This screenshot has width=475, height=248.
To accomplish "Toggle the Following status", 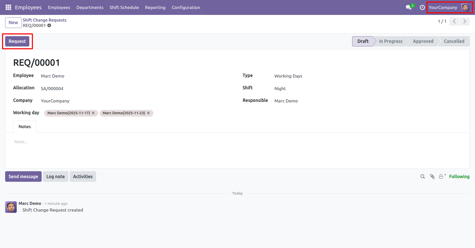I will coord(459,177).
